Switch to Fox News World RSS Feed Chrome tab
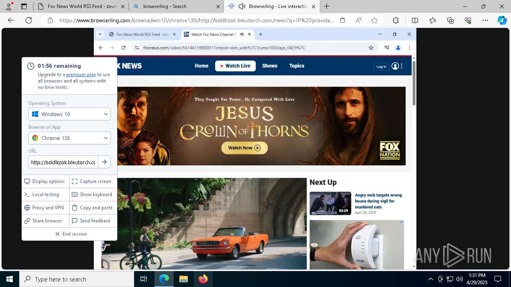The width and height of the screenshot is (511, 287). tap(143, 34)
